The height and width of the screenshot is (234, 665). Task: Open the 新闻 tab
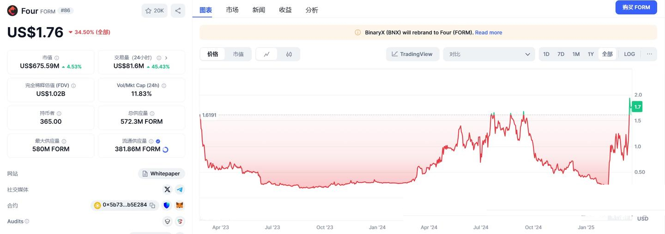259,10
